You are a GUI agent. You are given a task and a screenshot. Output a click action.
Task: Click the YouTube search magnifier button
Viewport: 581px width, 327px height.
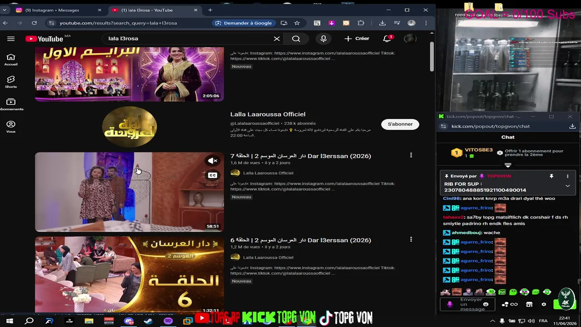[296, 39]
